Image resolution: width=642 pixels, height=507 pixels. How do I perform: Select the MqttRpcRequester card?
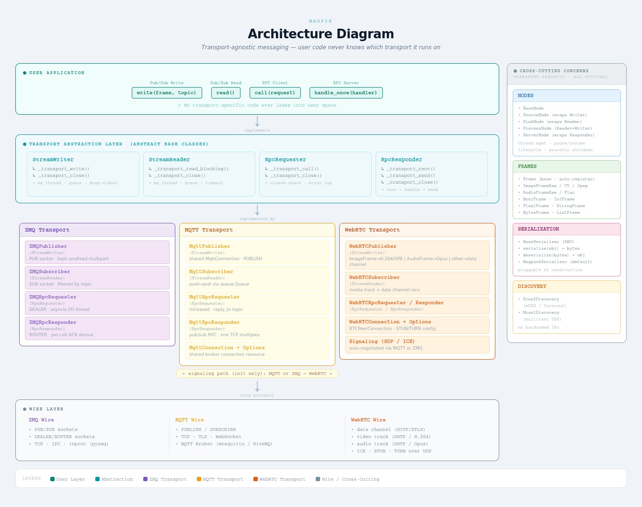[257, 303]
